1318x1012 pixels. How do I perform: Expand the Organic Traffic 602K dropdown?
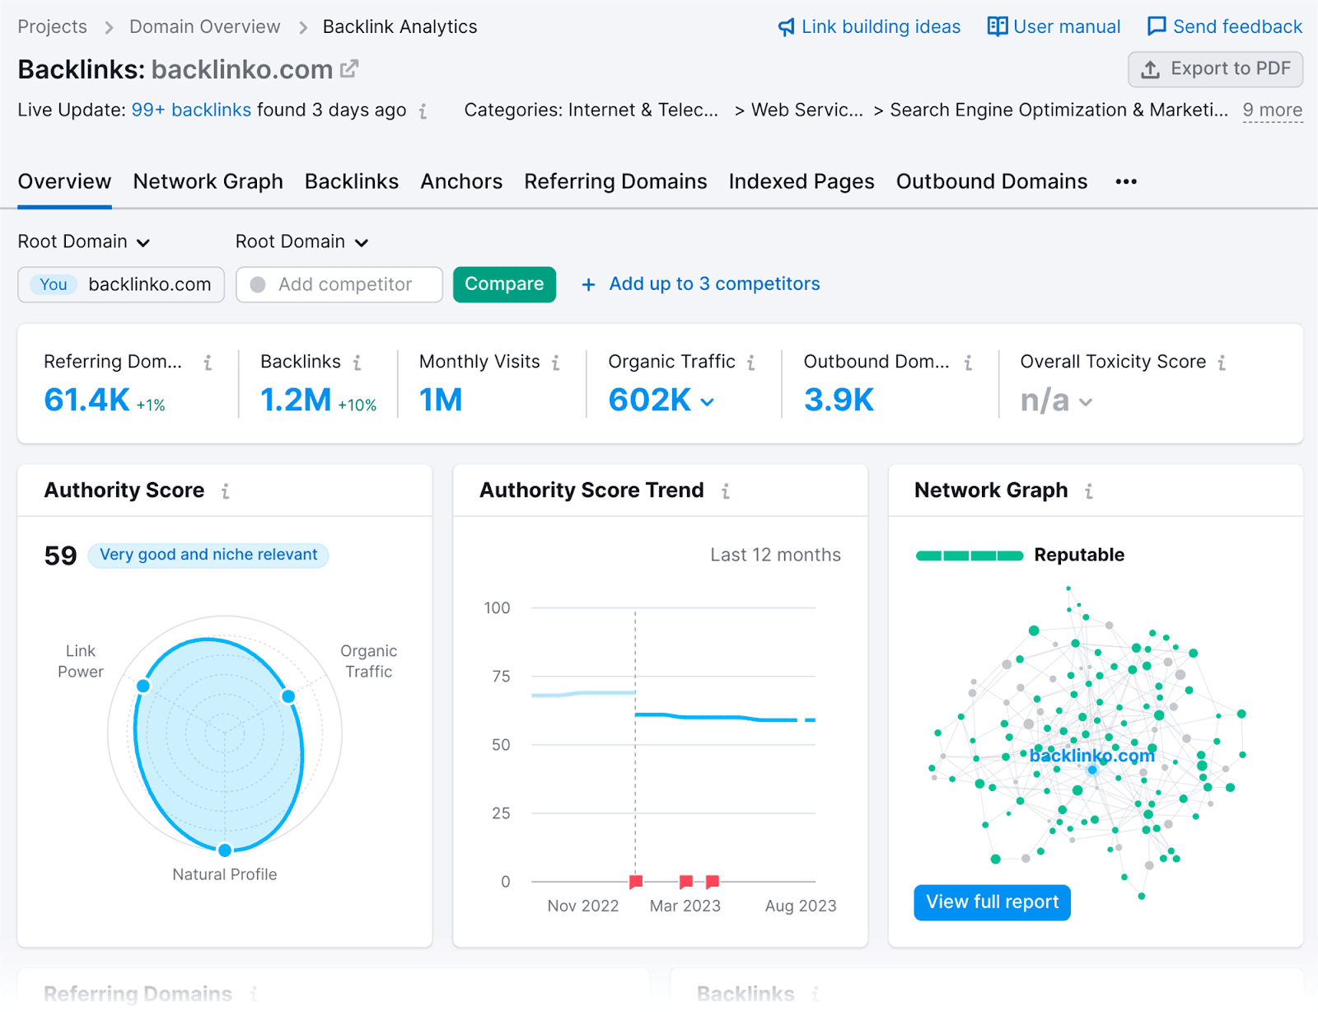(x=707, y=402)
